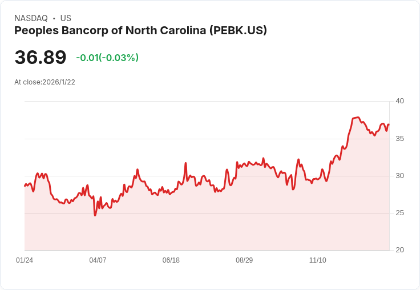Click the 25 price axis label

(399, 213)
